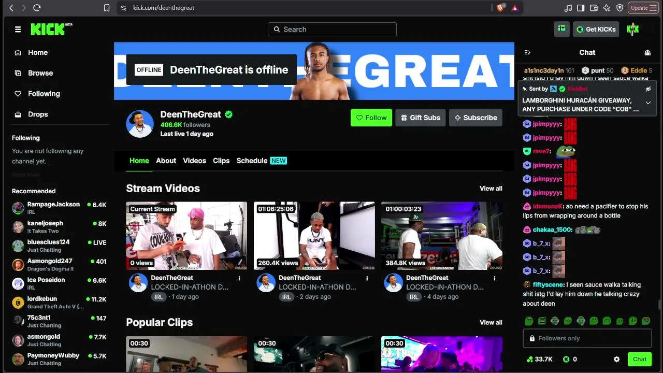Viewport: 663px width, 373px height.
Task: Click fiftyscene username in chat
Action: click(x=548, y=285)
